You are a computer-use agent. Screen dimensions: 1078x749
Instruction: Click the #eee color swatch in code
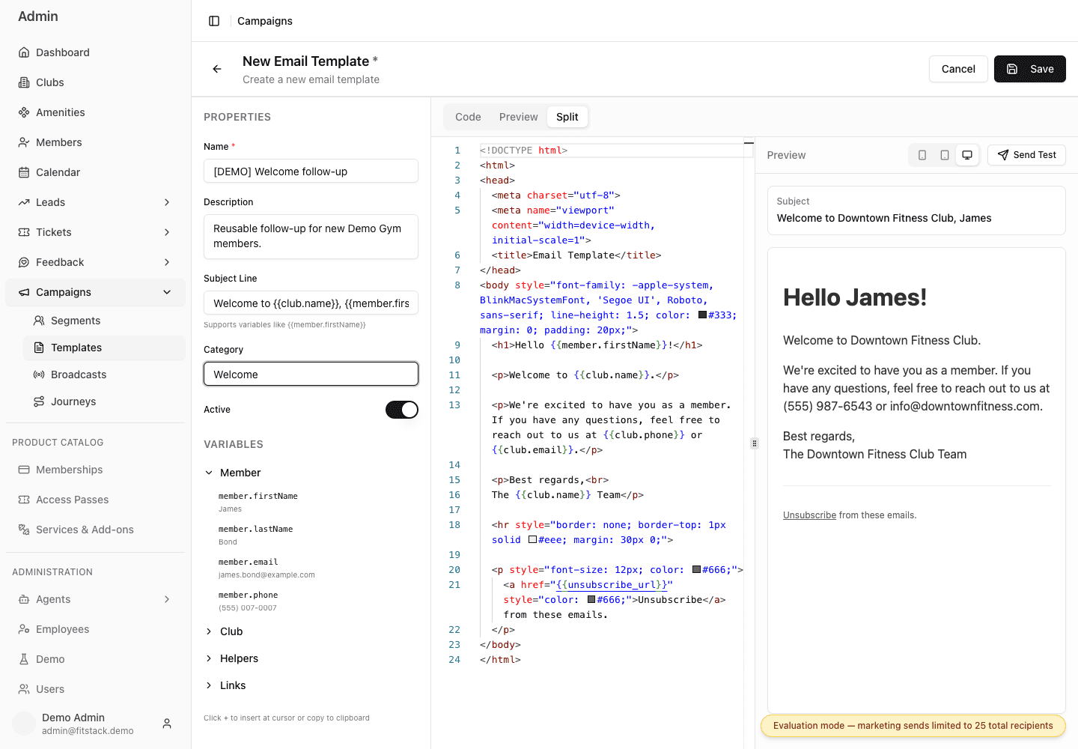pos(532,540)
